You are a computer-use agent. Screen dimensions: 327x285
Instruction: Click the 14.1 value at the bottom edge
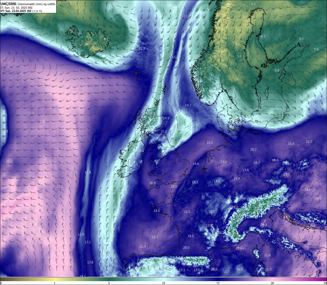tap(83, 276)
